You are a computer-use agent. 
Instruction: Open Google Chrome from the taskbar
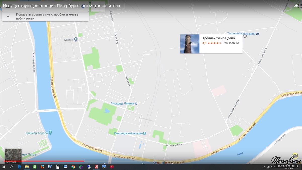[73, 167]
